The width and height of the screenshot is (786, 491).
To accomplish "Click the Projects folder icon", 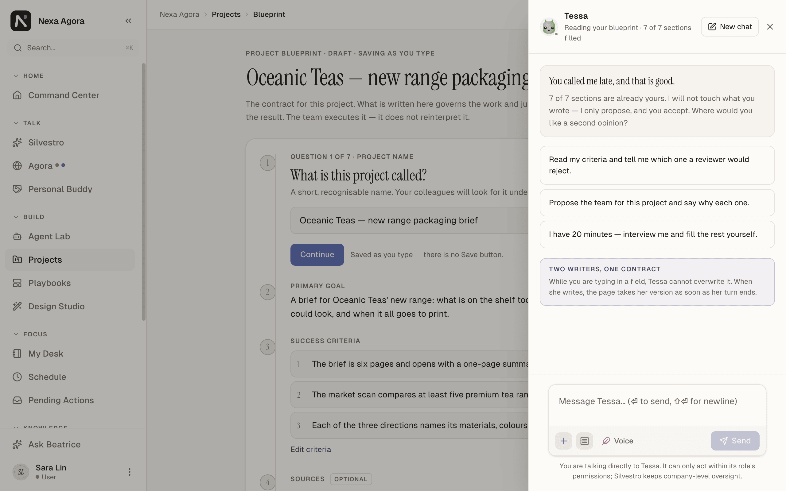I will (17, 260).
